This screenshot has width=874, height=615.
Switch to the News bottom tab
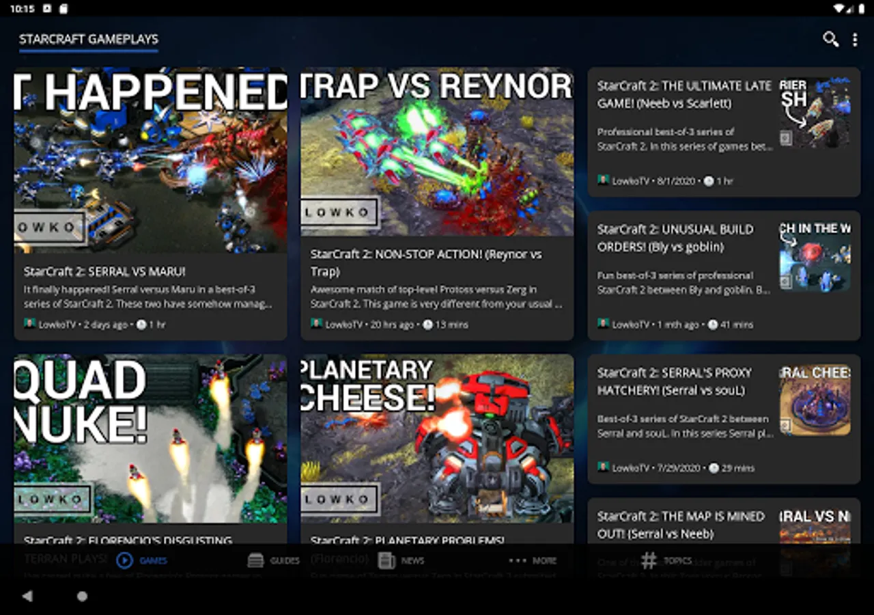click(x=401, y=560)
